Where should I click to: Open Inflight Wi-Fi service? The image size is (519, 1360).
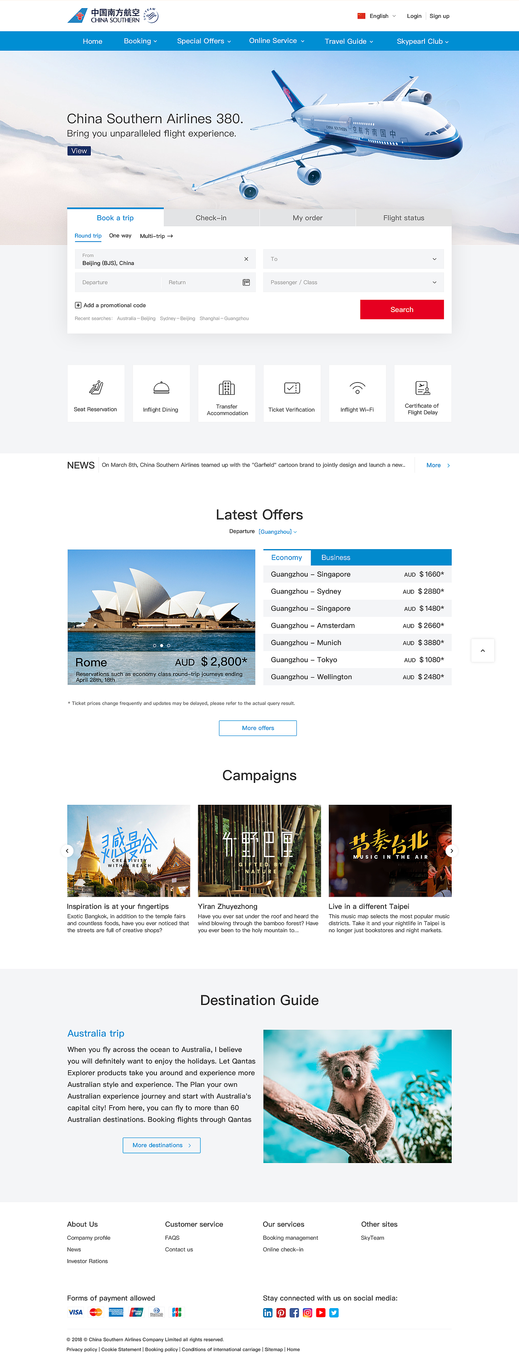click(358, 393)
